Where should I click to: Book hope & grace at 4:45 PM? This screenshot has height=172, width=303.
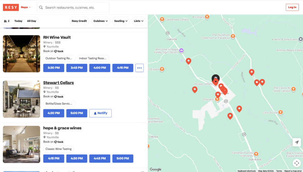point(100,159)
